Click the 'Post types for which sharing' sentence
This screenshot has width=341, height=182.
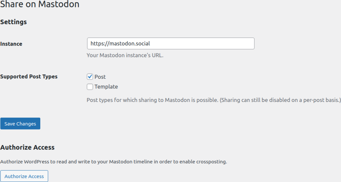pyautogui.click(x=152, y=100)
